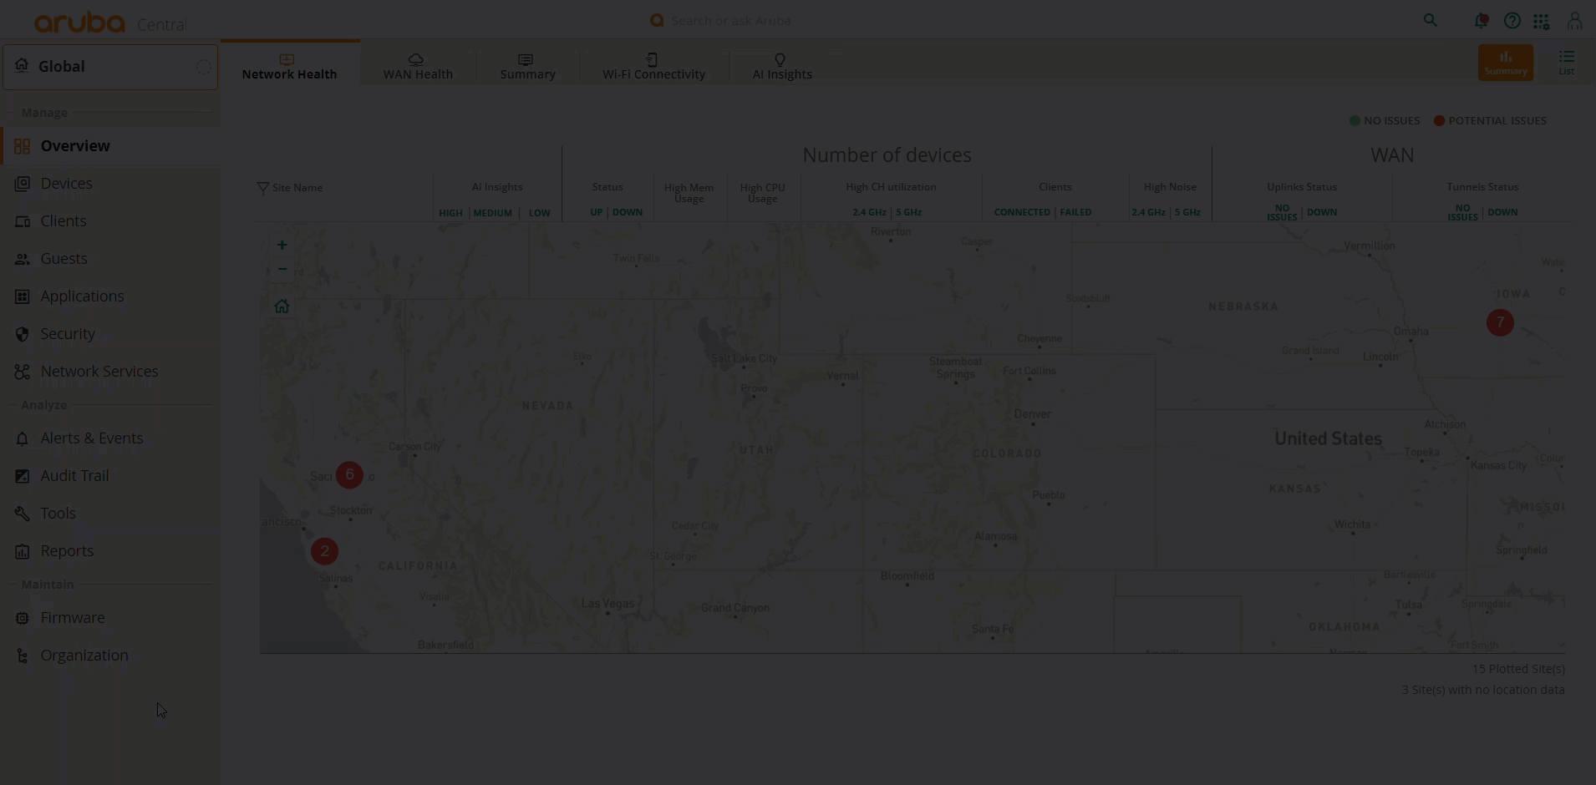Zoom in the map with plus button
1596x785 pixels.
[282, 245]
